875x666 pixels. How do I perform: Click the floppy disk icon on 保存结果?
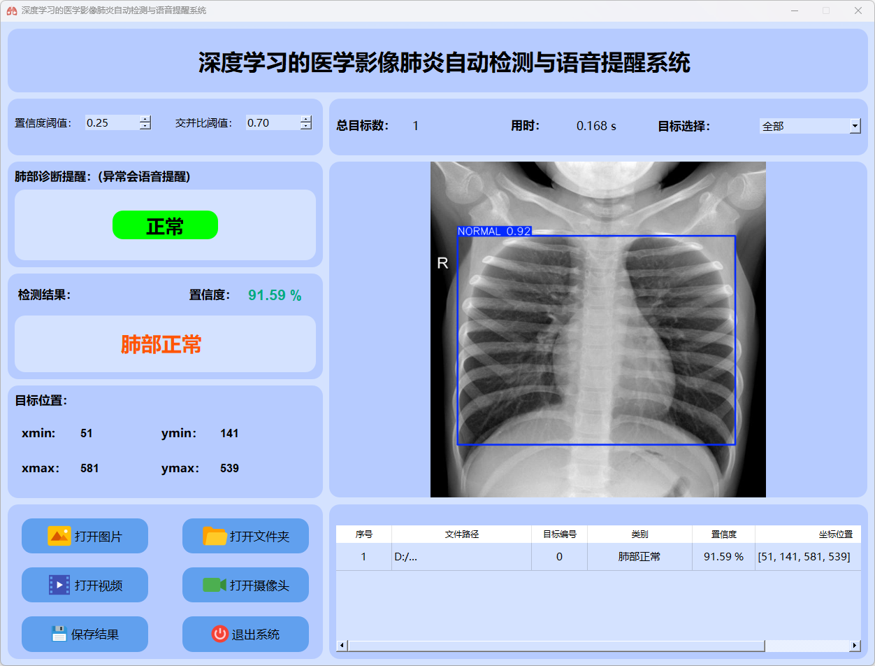click(59, 634)
